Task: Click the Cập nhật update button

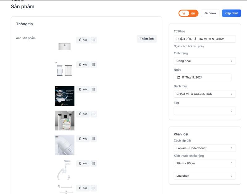Action: (x=231, y=13)
